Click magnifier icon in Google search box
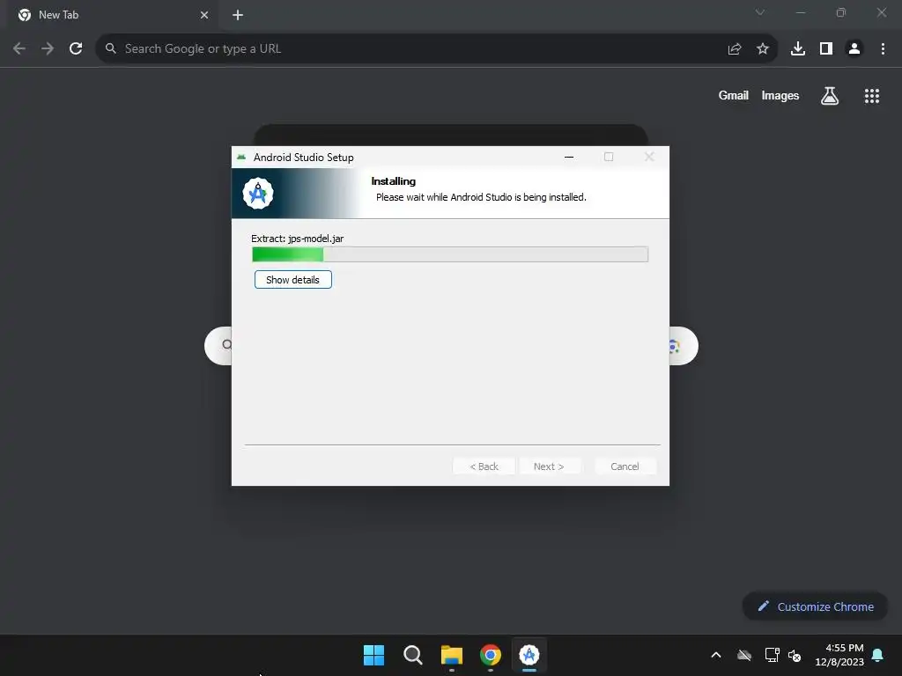The height and width of the screenshot is (676, 902). tap(226, 345)
